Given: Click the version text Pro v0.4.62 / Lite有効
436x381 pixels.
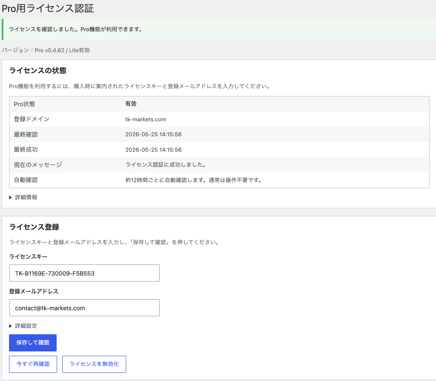Looking at the screenshot, I should (62, 50).
